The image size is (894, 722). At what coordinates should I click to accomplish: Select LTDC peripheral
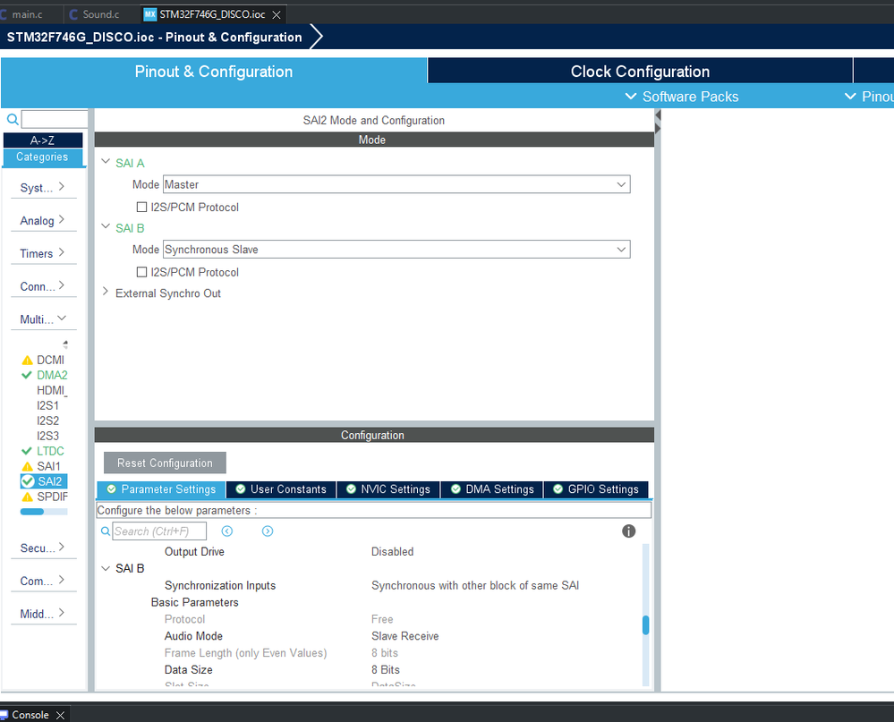click(x=50, y=451)
